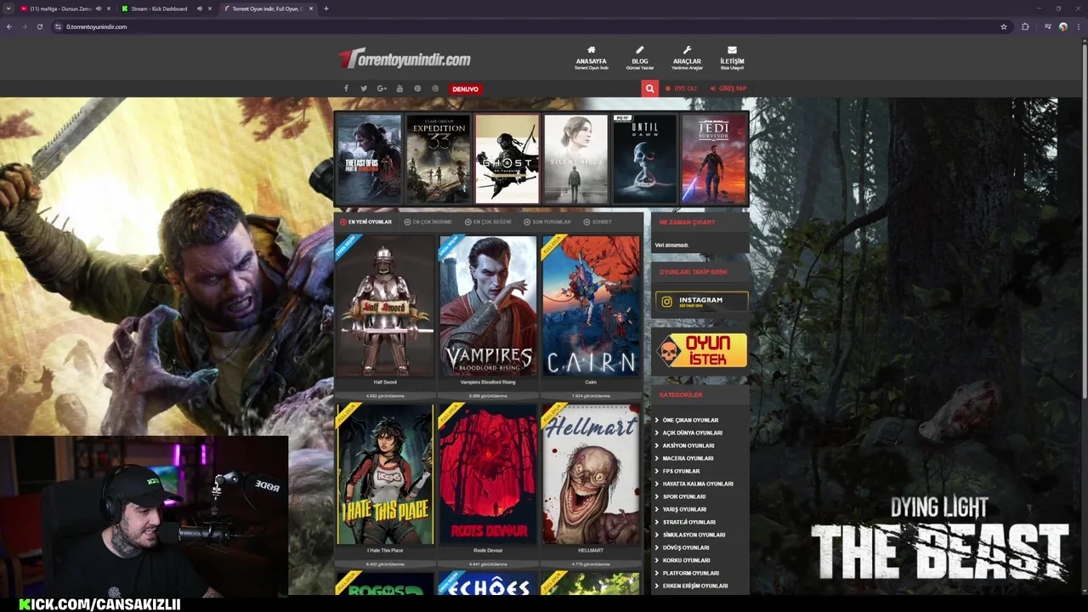The width and height of the screenshot is (1088, 612).
Task: Click the red DENUVO button
Action: point(465,88)
